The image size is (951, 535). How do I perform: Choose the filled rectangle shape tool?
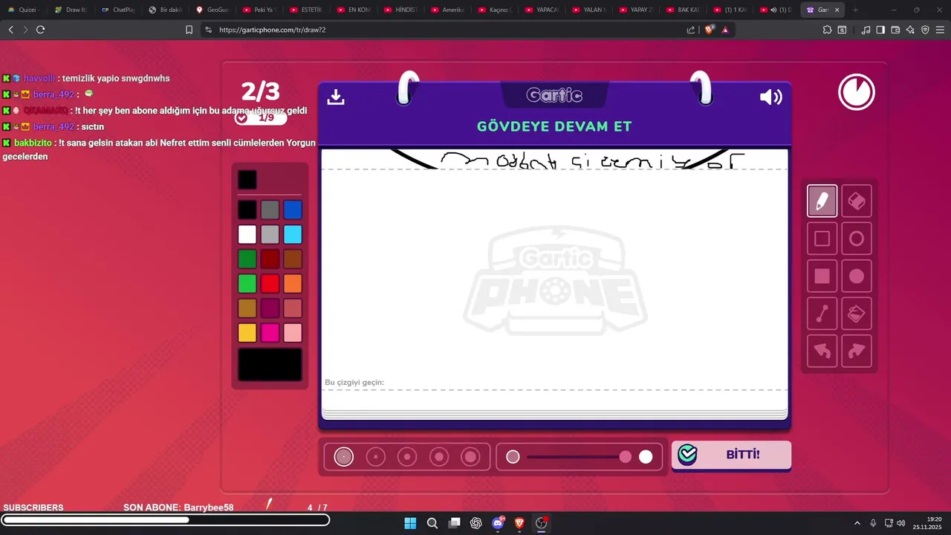coord(822,276)
